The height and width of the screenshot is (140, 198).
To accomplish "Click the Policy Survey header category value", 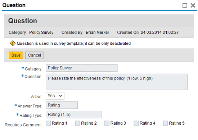I will point(41,32).
